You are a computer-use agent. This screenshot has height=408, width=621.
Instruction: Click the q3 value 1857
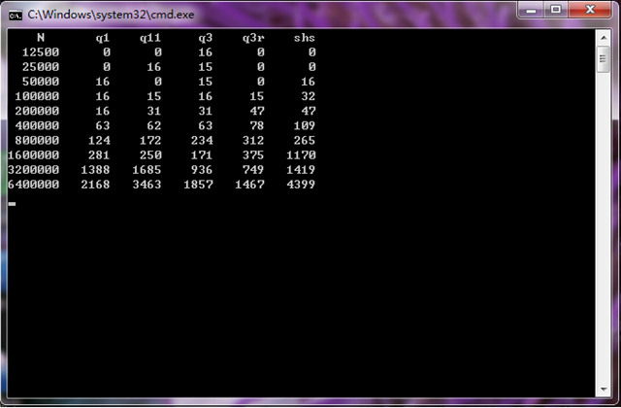pyautogui.click(x=198, y=185)
